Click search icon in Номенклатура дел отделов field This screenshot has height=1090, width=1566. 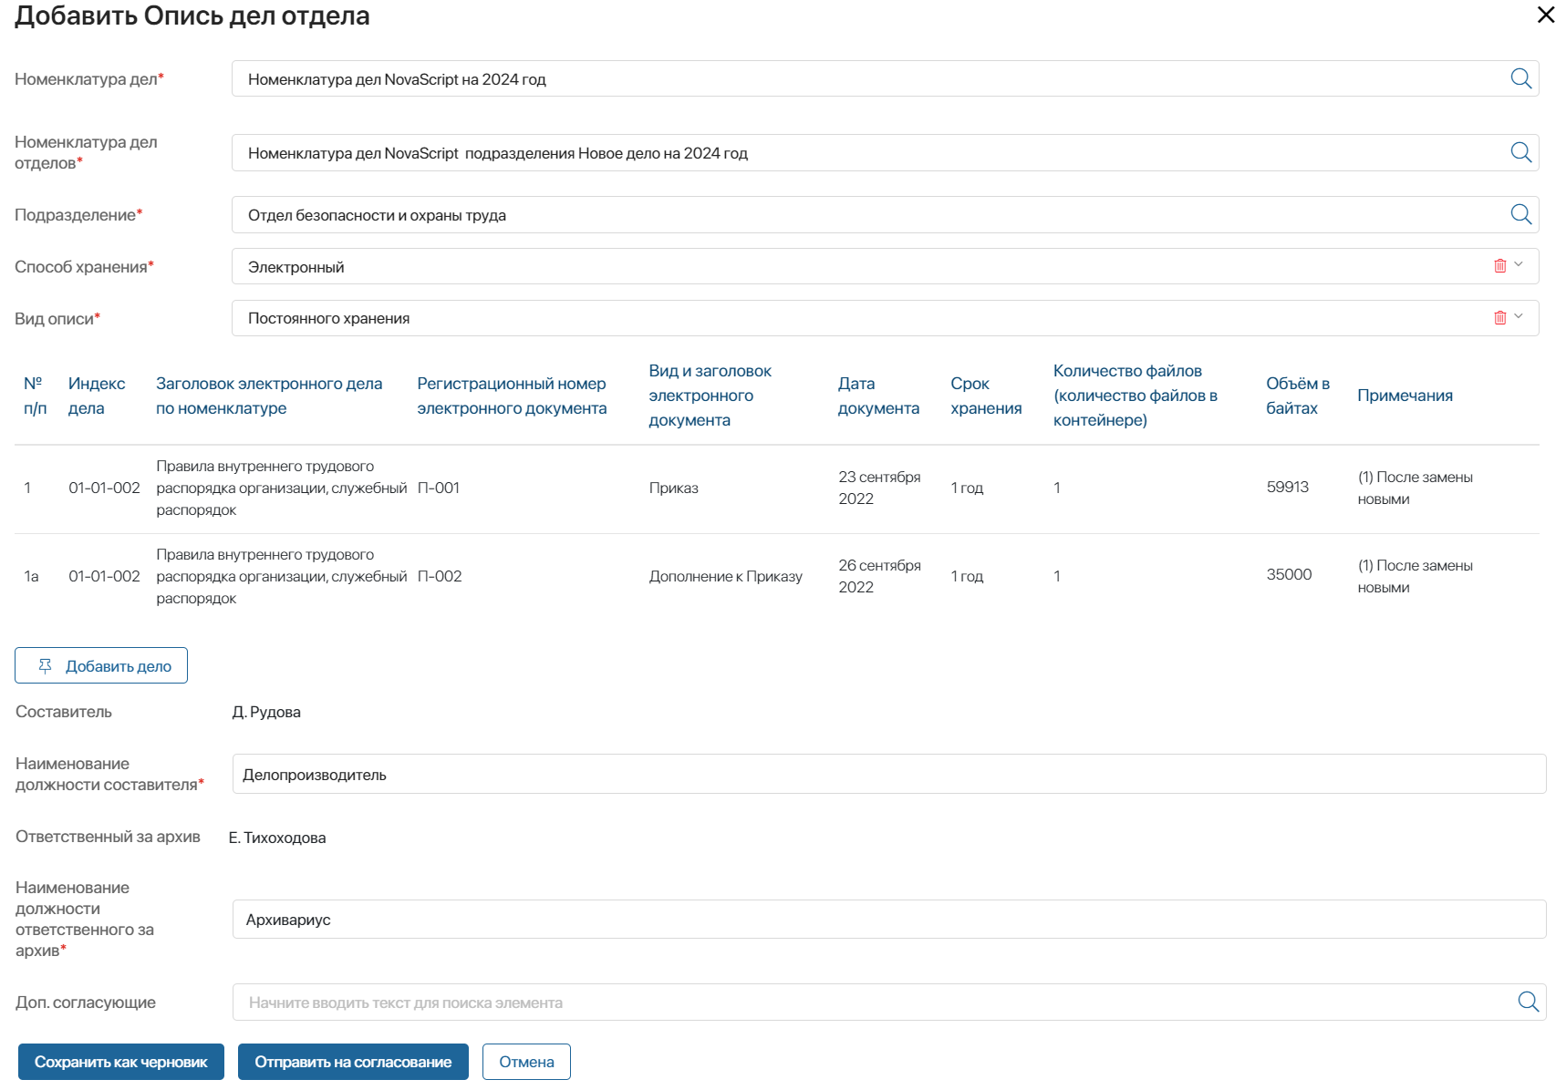click(x=1520, y=152)
